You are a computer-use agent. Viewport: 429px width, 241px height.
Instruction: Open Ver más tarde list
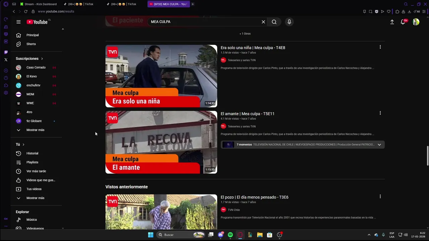pyautogui.click(x=37, y=171)
